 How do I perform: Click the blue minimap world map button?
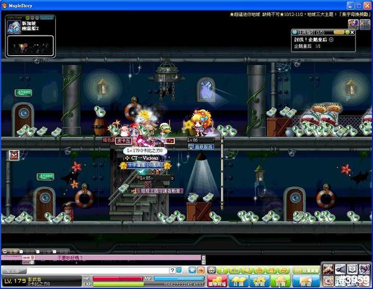47,17
